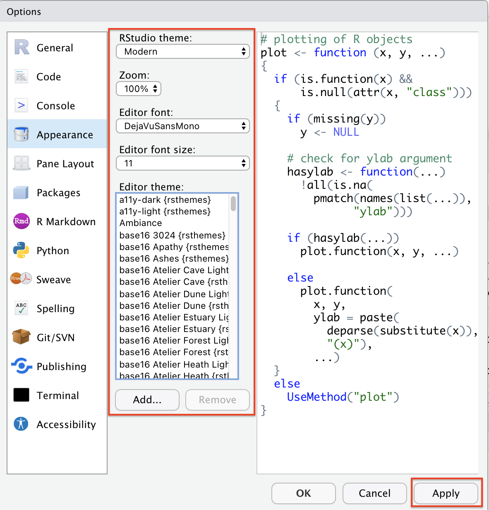The image size is (489, 510).
Task: Click the Accessibility person icon
Action: click(21, 424)
